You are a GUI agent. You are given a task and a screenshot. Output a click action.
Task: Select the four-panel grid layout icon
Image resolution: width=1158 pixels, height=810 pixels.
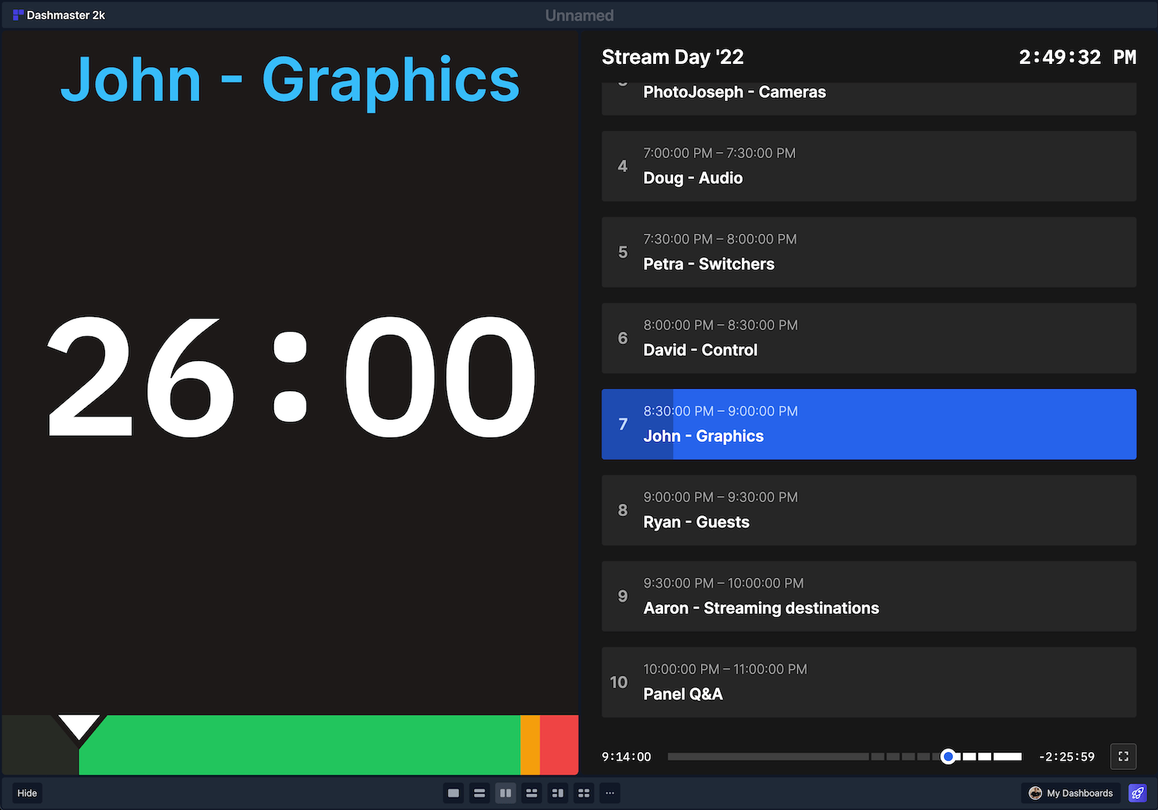point(584,793)
